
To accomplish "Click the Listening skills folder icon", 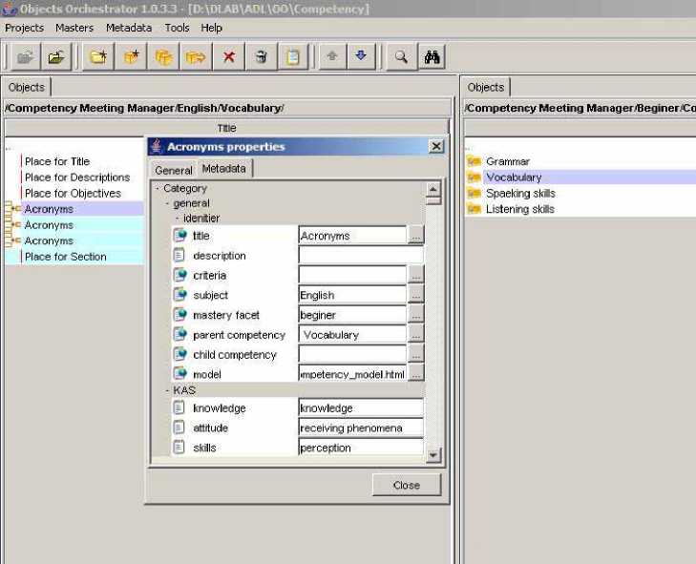I will point(475,209).
